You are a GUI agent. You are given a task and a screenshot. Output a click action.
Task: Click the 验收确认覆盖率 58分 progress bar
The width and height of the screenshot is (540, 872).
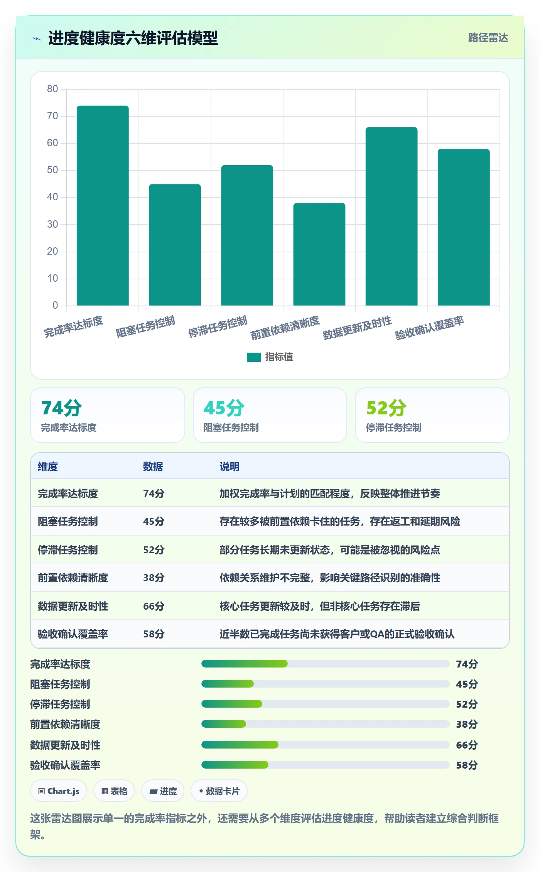(x=326, y=765)
